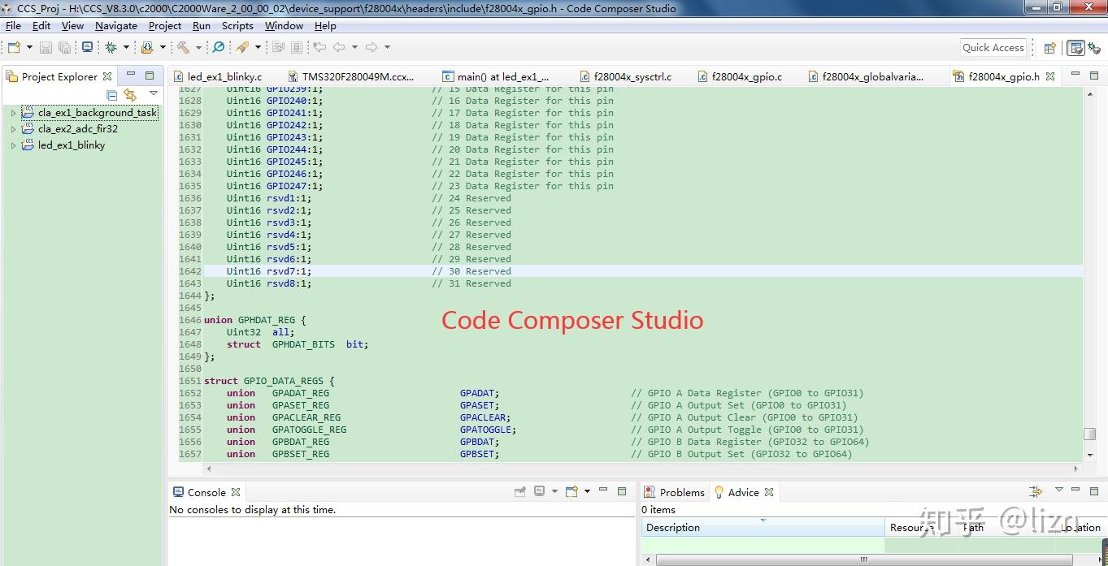Click the Save toolbar icon
1108x566 pixels.
pos(46,47)
